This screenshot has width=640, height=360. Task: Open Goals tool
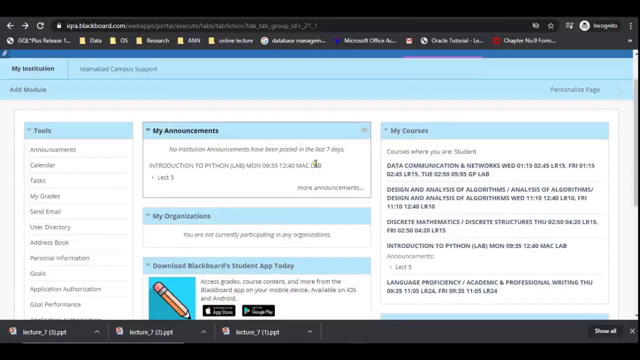38,273
